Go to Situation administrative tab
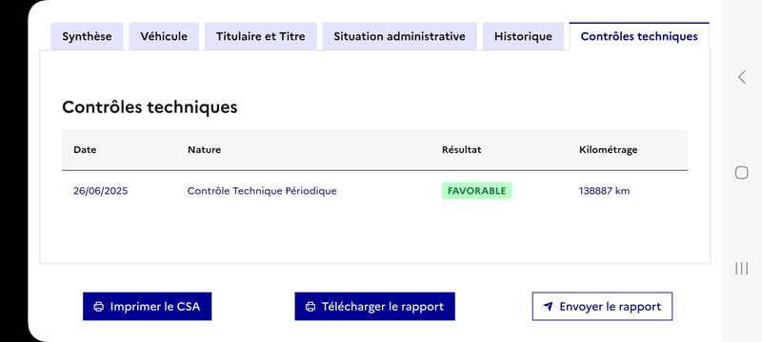762x342 pixels. 399,36
